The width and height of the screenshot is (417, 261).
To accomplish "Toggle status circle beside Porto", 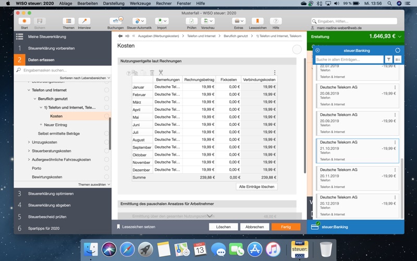I will coord(107,168).
